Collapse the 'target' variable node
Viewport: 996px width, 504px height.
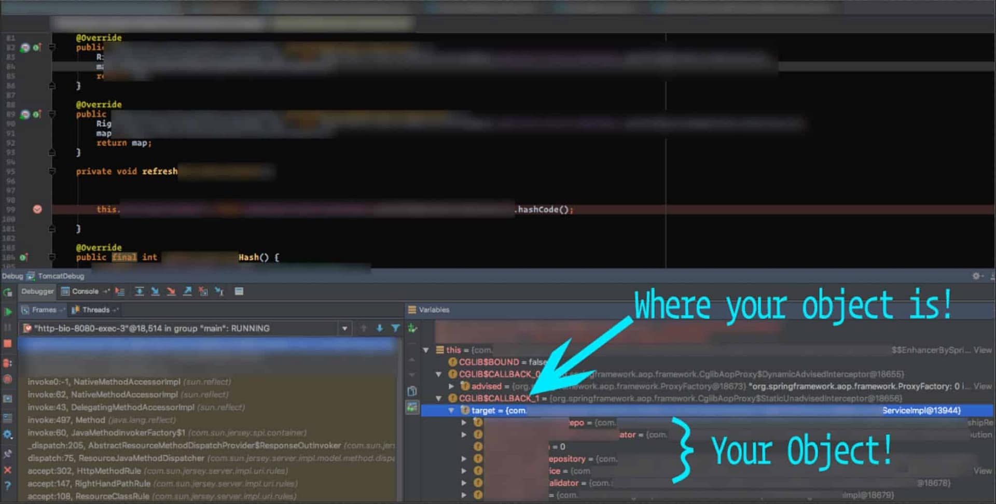click(x=451, y=411)
